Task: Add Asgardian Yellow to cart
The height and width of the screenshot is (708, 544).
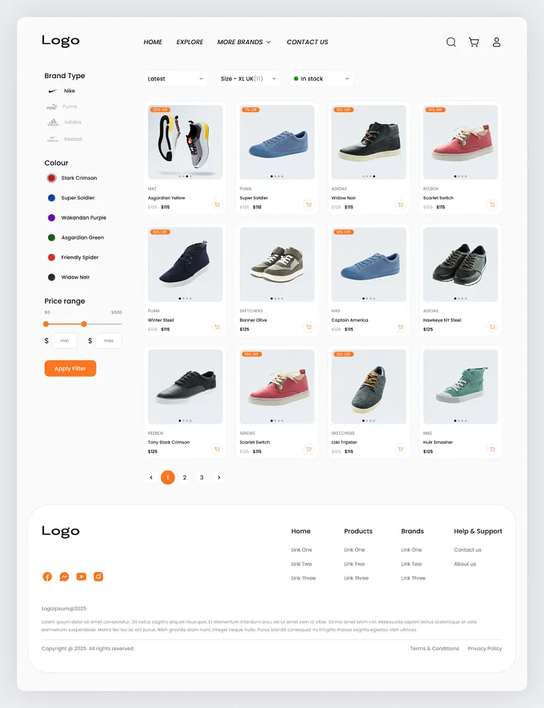Action: (217, 205)
